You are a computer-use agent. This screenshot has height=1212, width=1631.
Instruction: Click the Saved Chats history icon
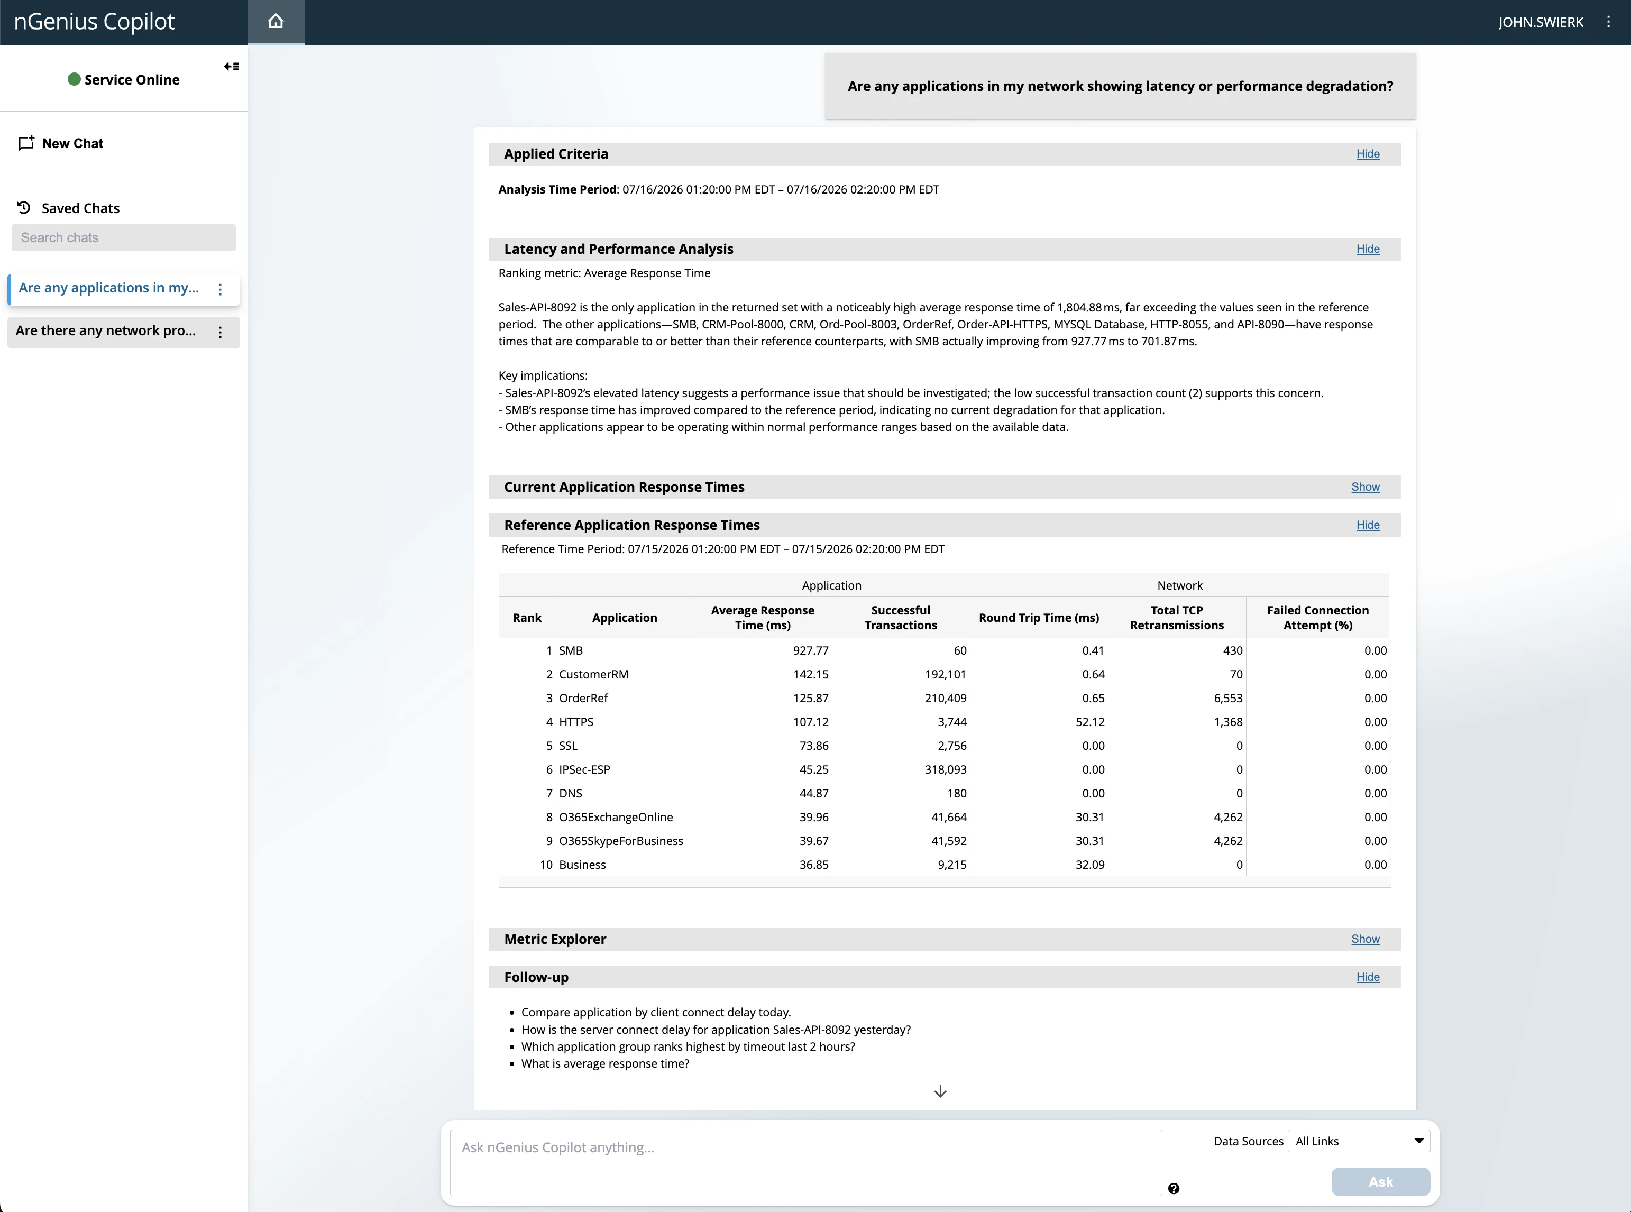click(x=24, y=208)
